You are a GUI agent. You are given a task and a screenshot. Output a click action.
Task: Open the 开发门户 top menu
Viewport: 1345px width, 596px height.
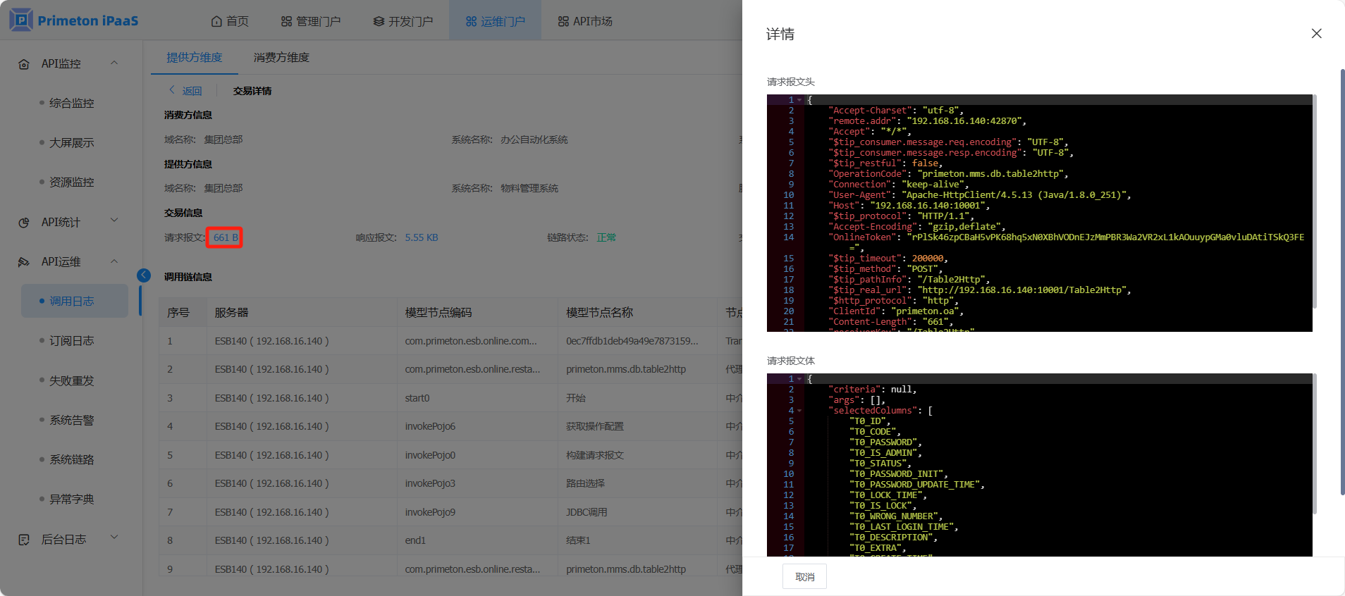(403, 21)
